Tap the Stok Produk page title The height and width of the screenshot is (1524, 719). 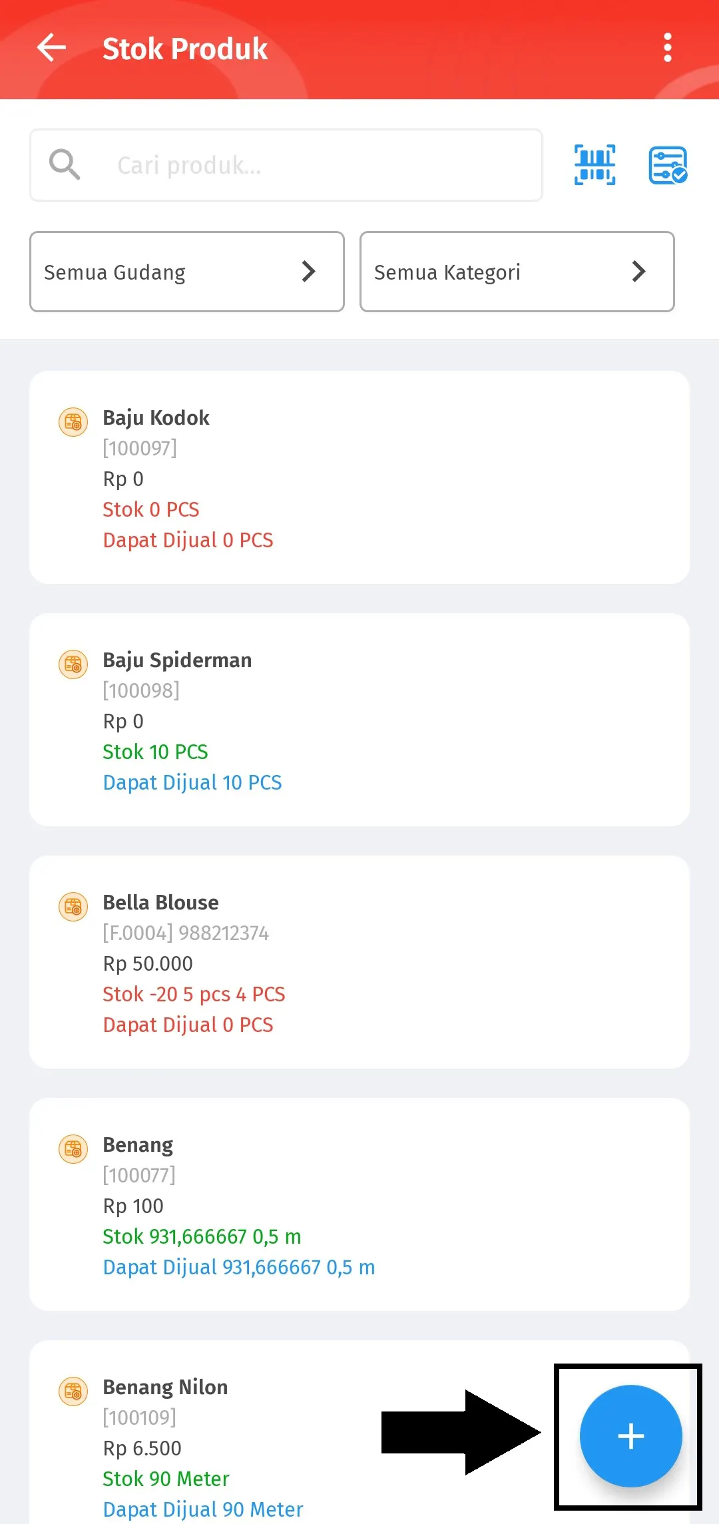tap(185, 49)
